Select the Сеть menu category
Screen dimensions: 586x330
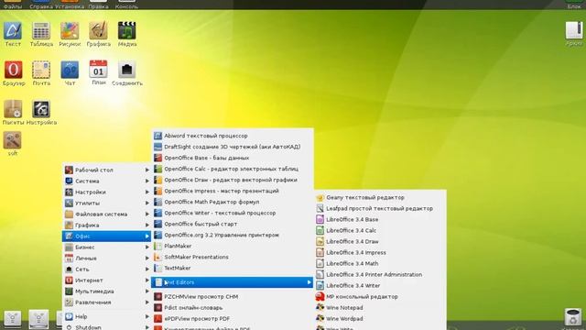click(106, 269)
